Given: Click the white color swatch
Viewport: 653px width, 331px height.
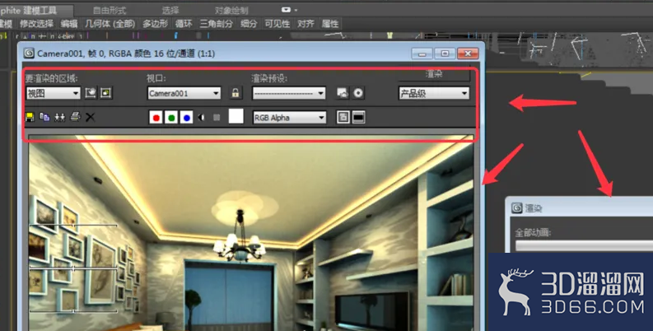Looking at the screenshot, I should click(236, 116).
